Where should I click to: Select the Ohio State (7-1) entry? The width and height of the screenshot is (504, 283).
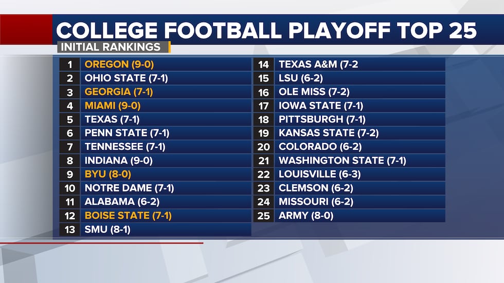tap(155, 78)
